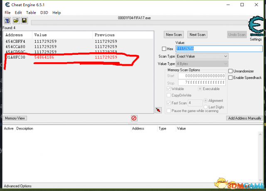Open the Help menu
Image resolution: width=266 pixels, height=191 pixels.
coord(57,12)
